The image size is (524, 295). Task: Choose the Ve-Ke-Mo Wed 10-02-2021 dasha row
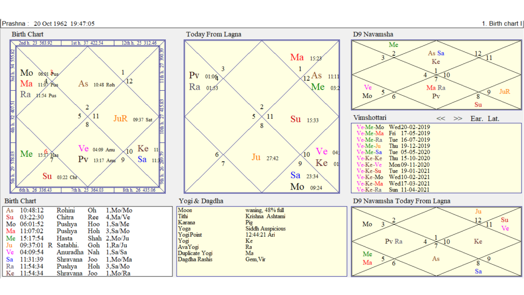pos(393,177)
